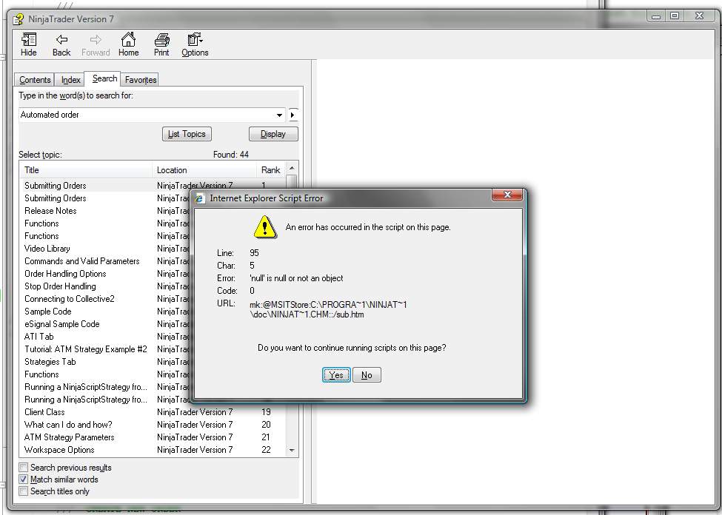
Task: Select the Sample Code topic
Action: [48, 311]
